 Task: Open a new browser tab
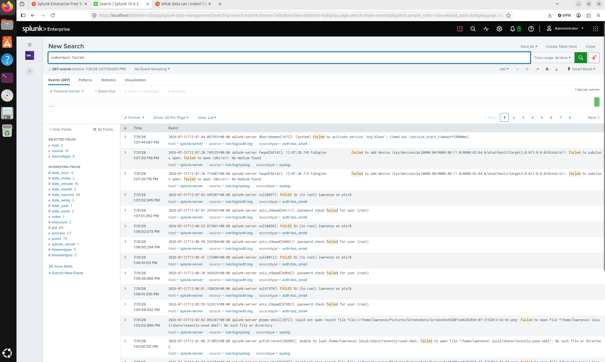(220, 4)
